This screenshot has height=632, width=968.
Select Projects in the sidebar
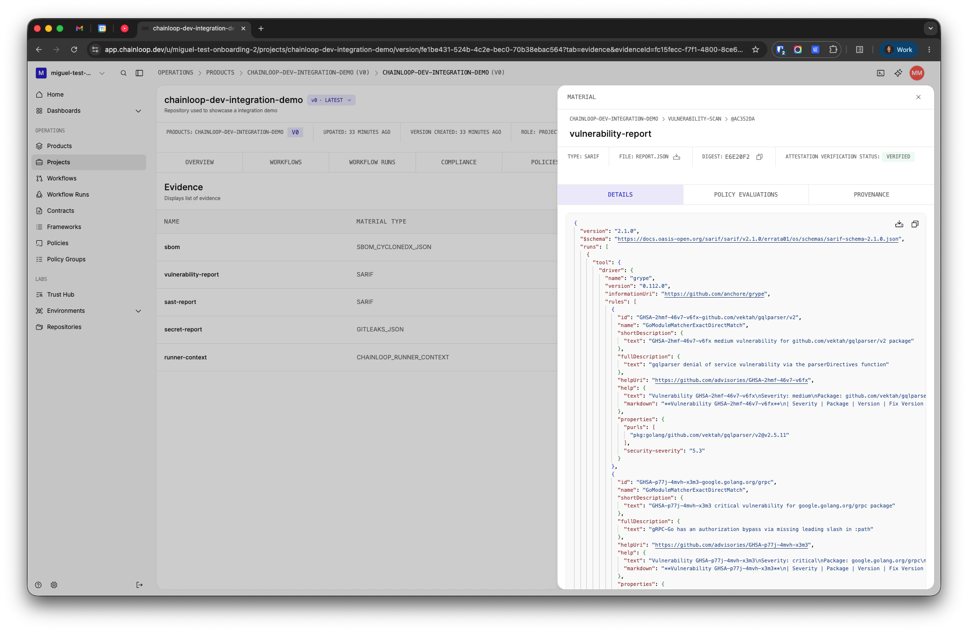pyautogui.click(x=88, y=162)
